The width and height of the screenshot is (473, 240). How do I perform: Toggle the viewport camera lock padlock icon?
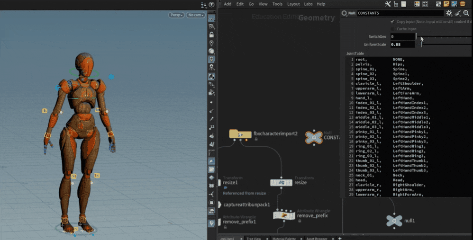[x=212, y=35]
